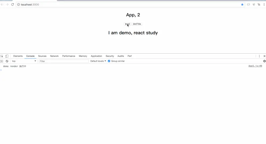
Task: Open the top context dropdown
Action: (x=24, y=61)
